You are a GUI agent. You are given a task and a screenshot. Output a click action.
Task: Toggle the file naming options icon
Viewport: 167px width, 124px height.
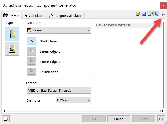pos(150,14)
